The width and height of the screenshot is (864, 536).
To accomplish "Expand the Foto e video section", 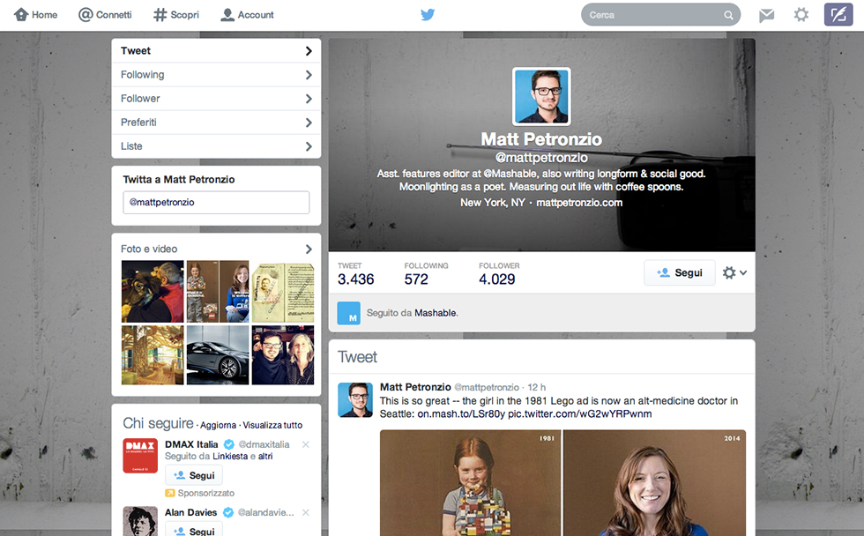I will (x=309, y=249).
